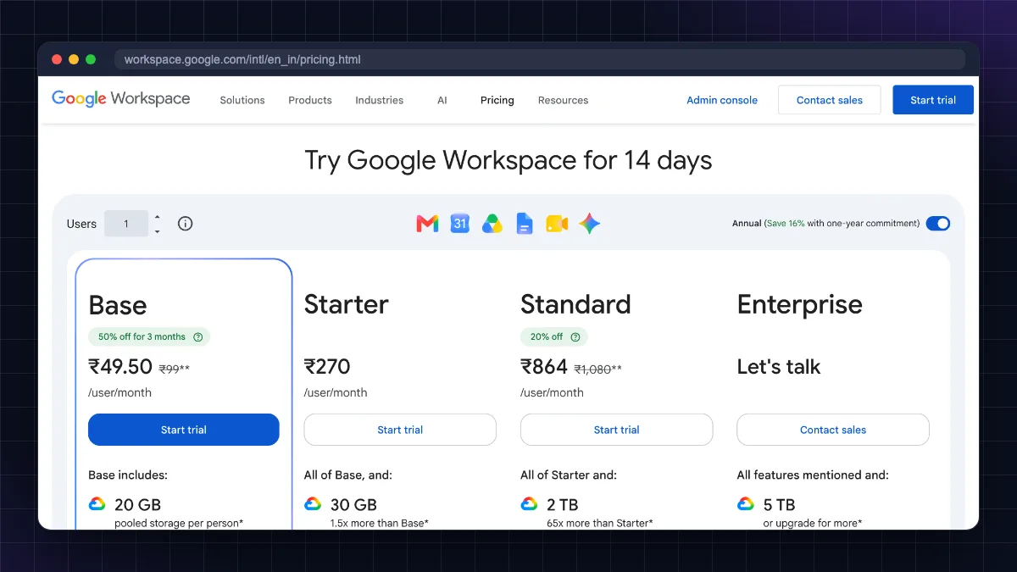Image resolution: width=1017 pixels, height=572 pixels.
Task: Click the green window maximize dot
Action: coord(91,59)
